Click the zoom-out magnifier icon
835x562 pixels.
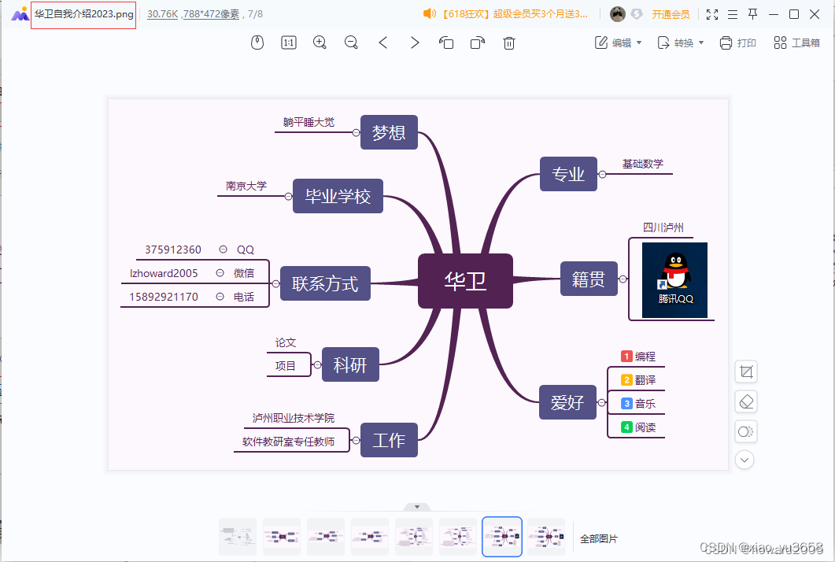(351, 43)
